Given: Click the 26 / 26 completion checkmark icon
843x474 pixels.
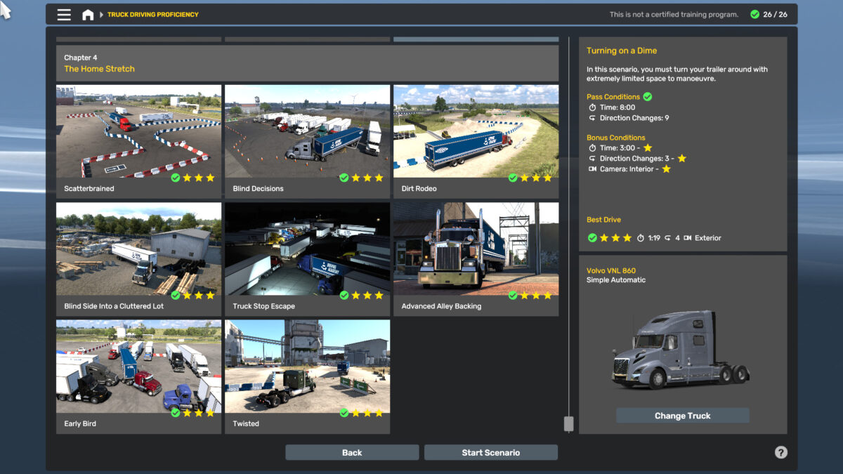Looking at the screenshot, I should (x=754, y=15).
